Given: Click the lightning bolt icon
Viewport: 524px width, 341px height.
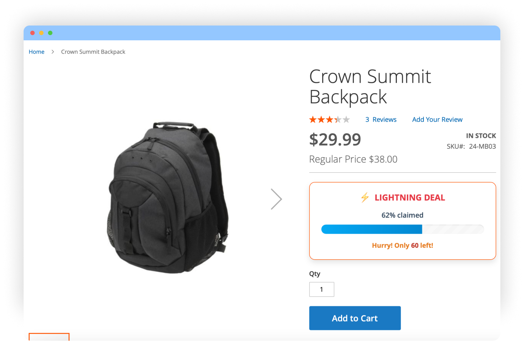Looking at the screenshot, I should tap(365, 197).
